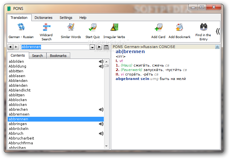Click the translate go arrow button

pyautogui.click(x=99, y=47)
